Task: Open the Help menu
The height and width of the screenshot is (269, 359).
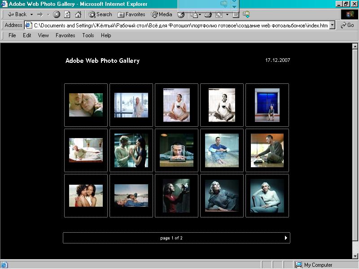Action: tap(106, 35)
